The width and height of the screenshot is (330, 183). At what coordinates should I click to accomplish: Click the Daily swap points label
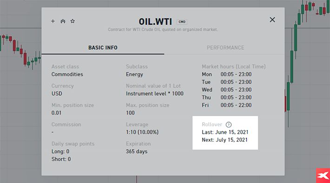[x=73, y=144]
